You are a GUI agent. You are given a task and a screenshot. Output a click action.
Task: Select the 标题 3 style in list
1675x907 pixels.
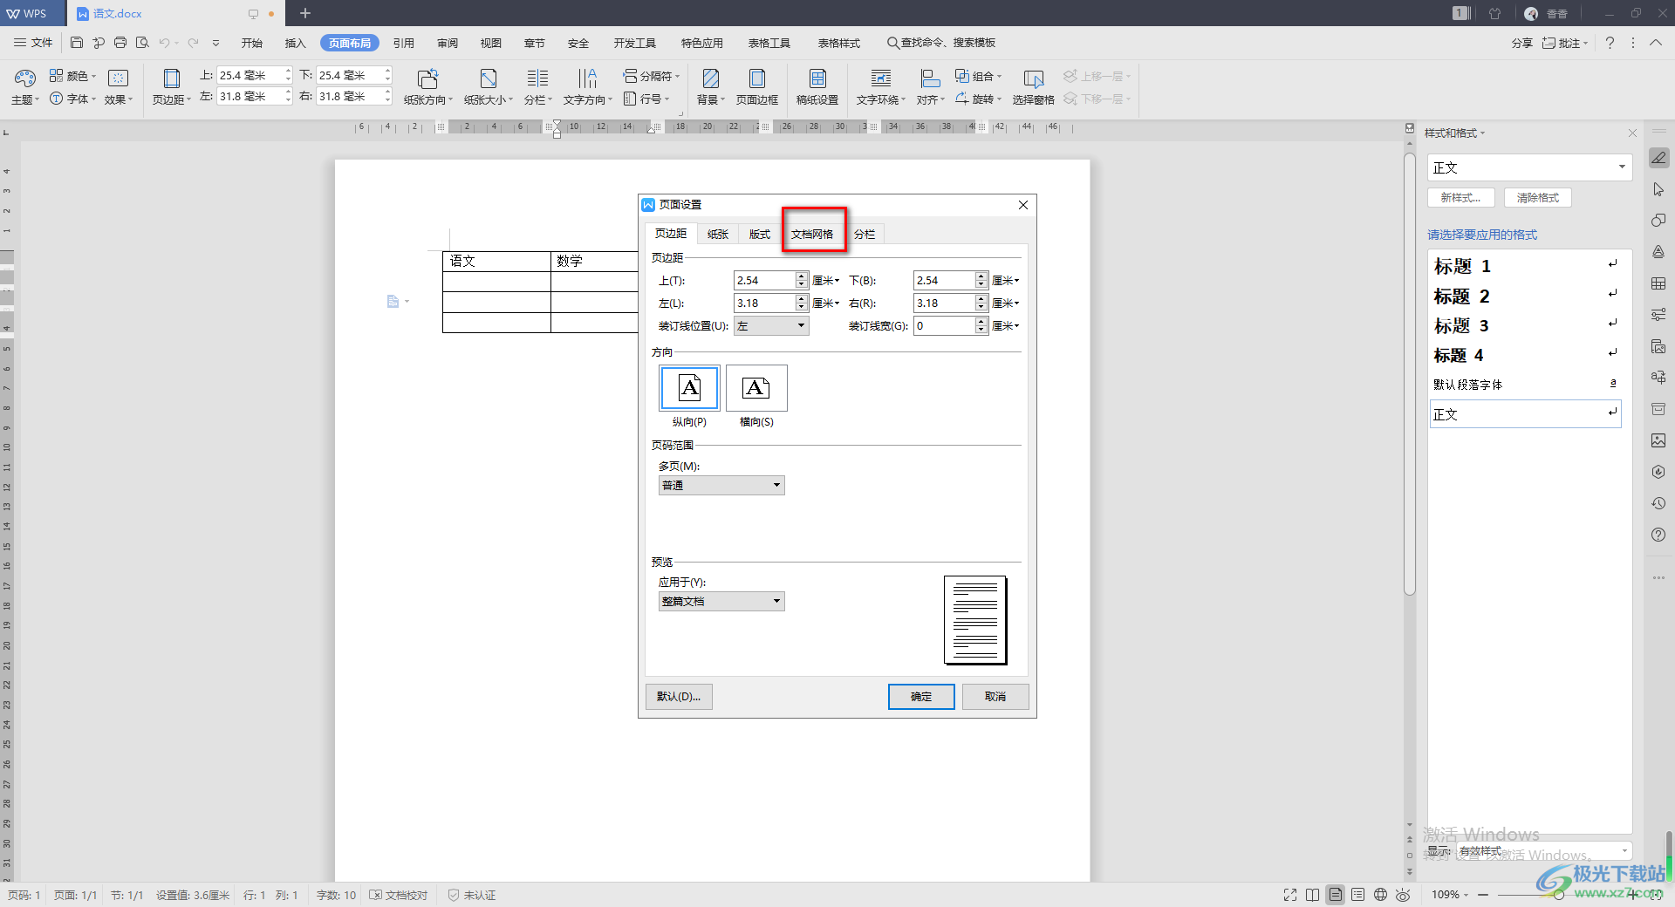coord(1525,325)
